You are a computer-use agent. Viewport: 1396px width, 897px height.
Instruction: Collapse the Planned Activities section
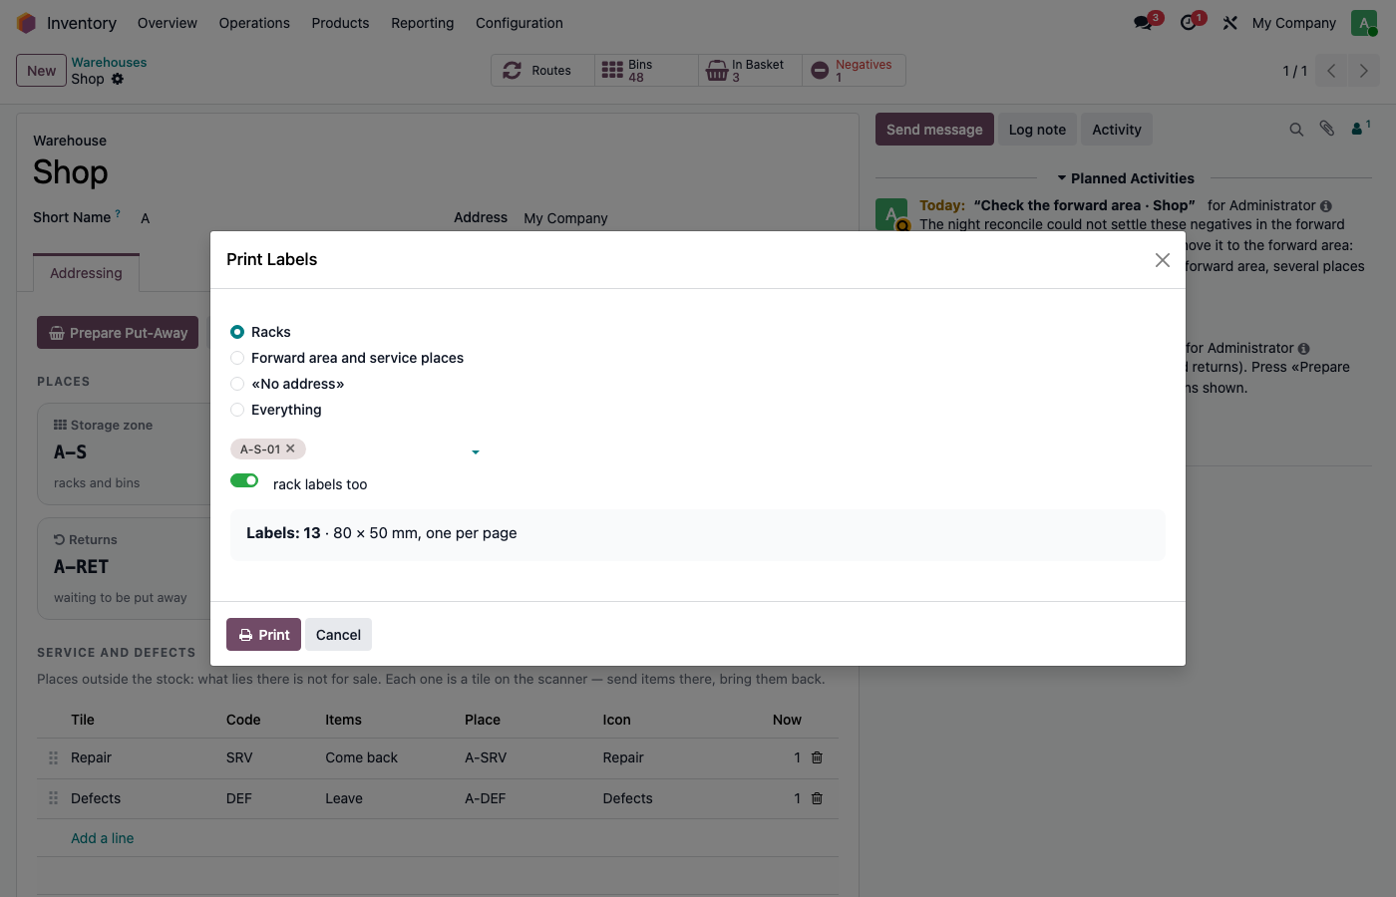point(1126,178)
